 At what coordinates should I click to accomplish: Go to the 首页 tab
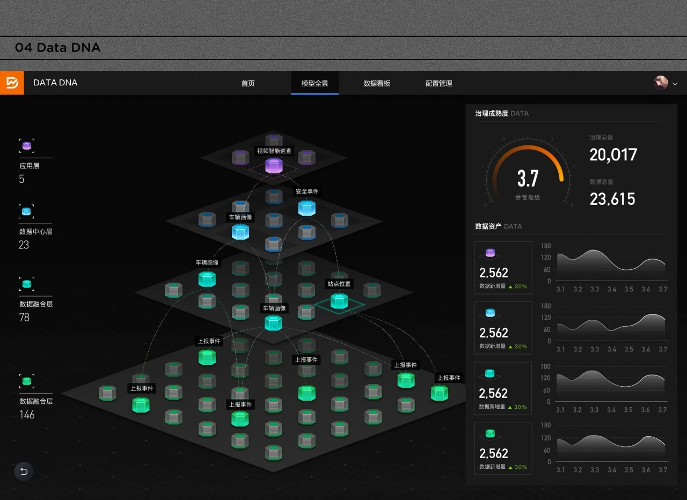[248, 84]
